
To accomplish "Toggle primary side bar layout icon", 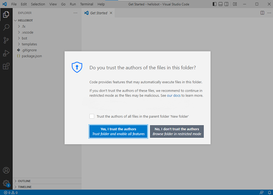I will pos(215,4).
